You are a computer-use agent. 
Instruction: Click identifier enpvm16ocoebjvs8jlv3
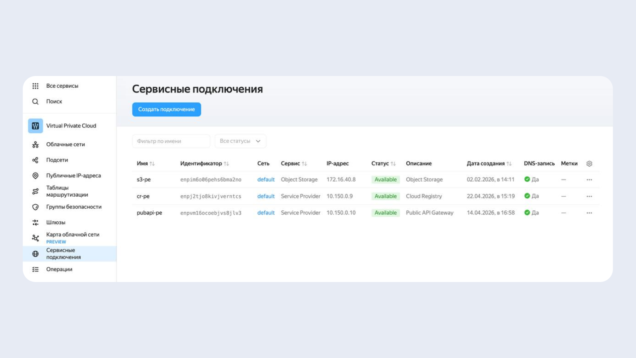point(211,213)
